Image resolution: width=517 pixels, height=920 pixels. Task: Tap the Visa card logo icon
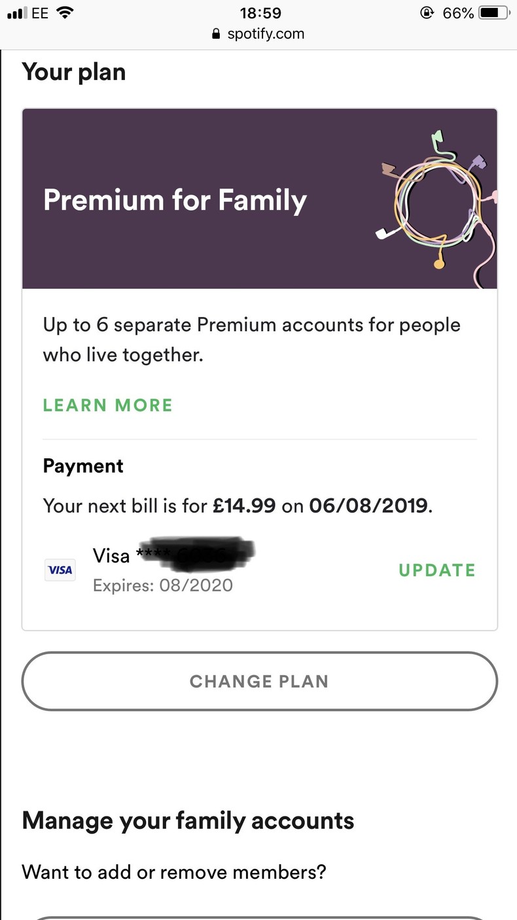pos(60,570)
